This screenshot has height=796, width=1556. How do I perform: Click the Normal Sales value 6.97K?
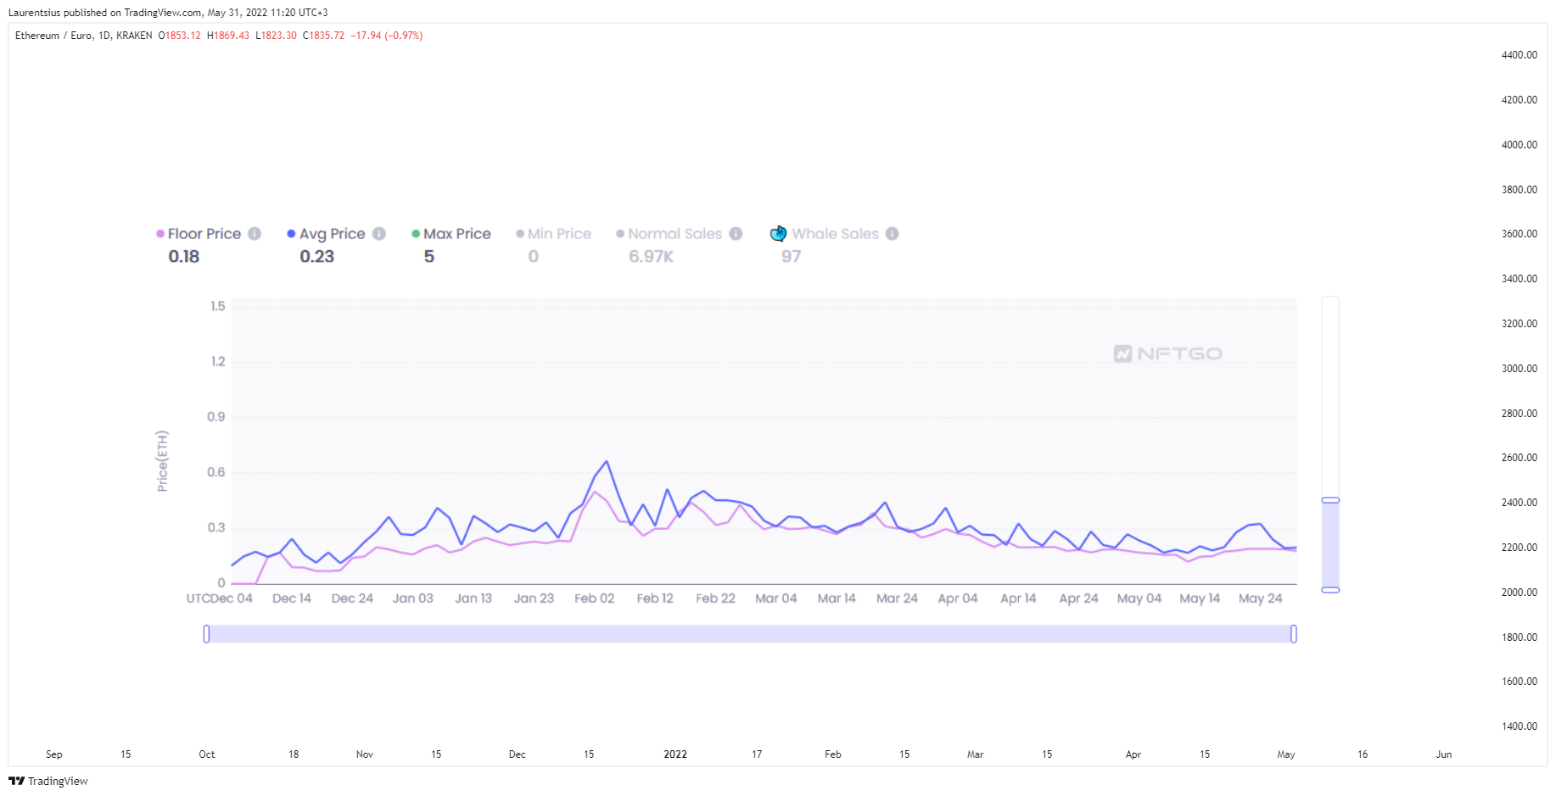click(x=651, y=256)
